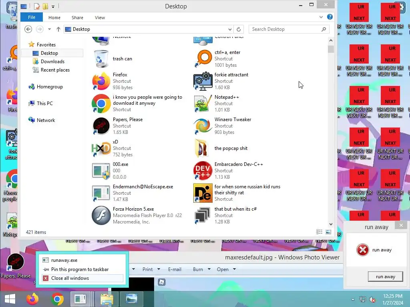Open the Customize Quick Access Toolbar dropdown
The image size is (410, 307).
53,6
